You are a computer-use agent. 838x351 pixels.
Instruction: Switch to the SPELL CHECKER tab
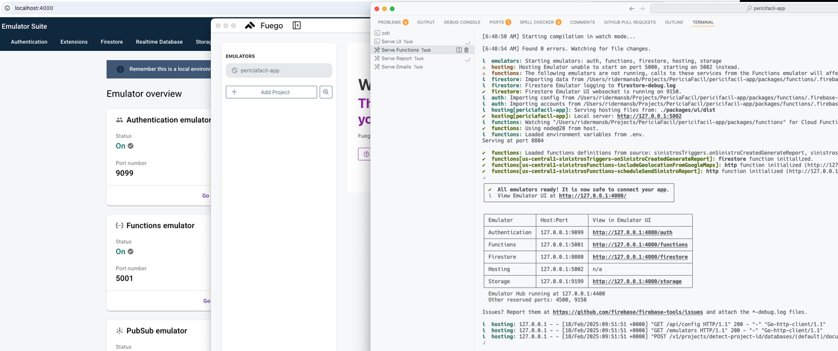pos(541,22)
